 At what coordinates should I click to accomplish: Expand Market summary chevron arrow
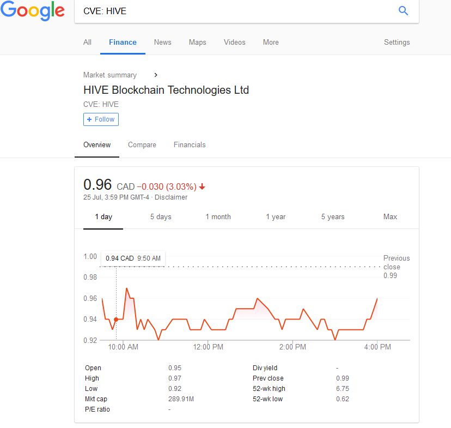point(156,75)
